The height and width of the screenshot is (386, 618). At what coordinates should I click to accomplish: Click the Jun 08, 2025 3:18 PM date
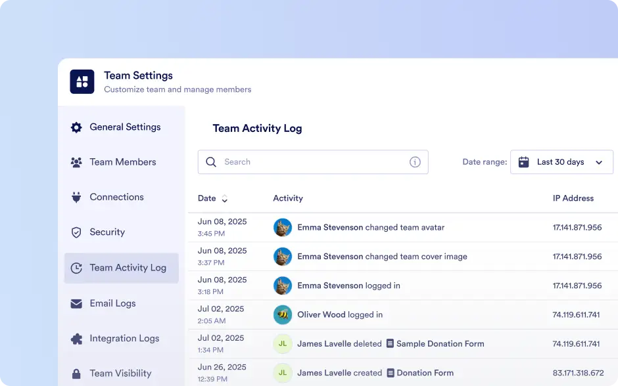[222, 286]
